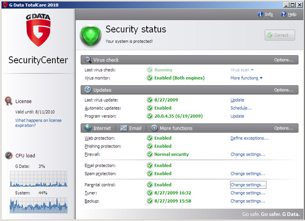Change settings for Firewall
The image size is (305, 221).
[x=248, y=154]
